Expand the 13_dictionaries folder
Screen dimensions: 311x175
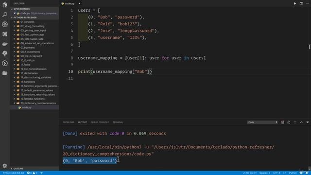(x=29, y=73)
